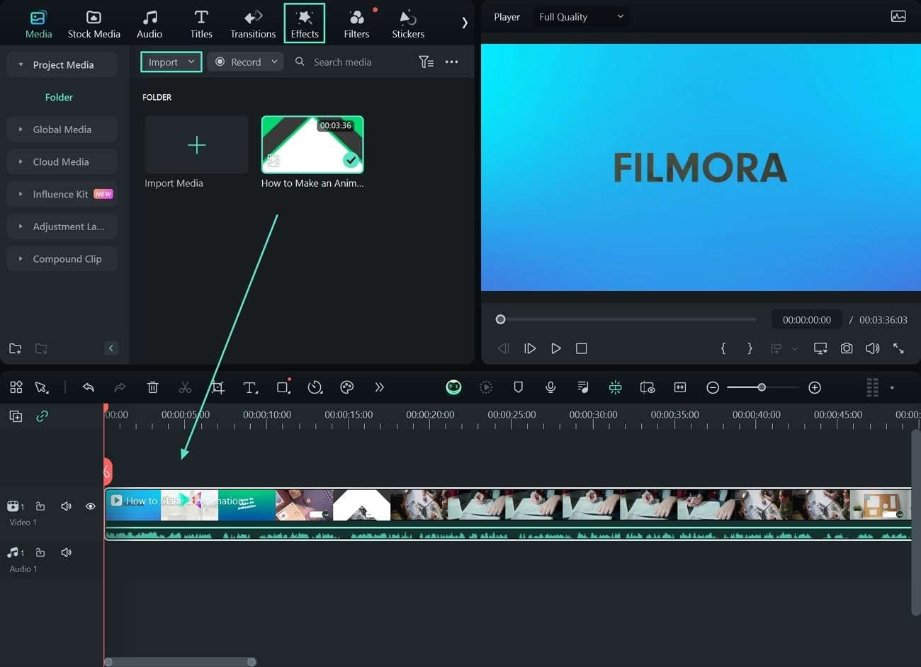Set mark in point with left brace
The height and width of the screenshot is (667, 921).
click(x=723, y=348)
